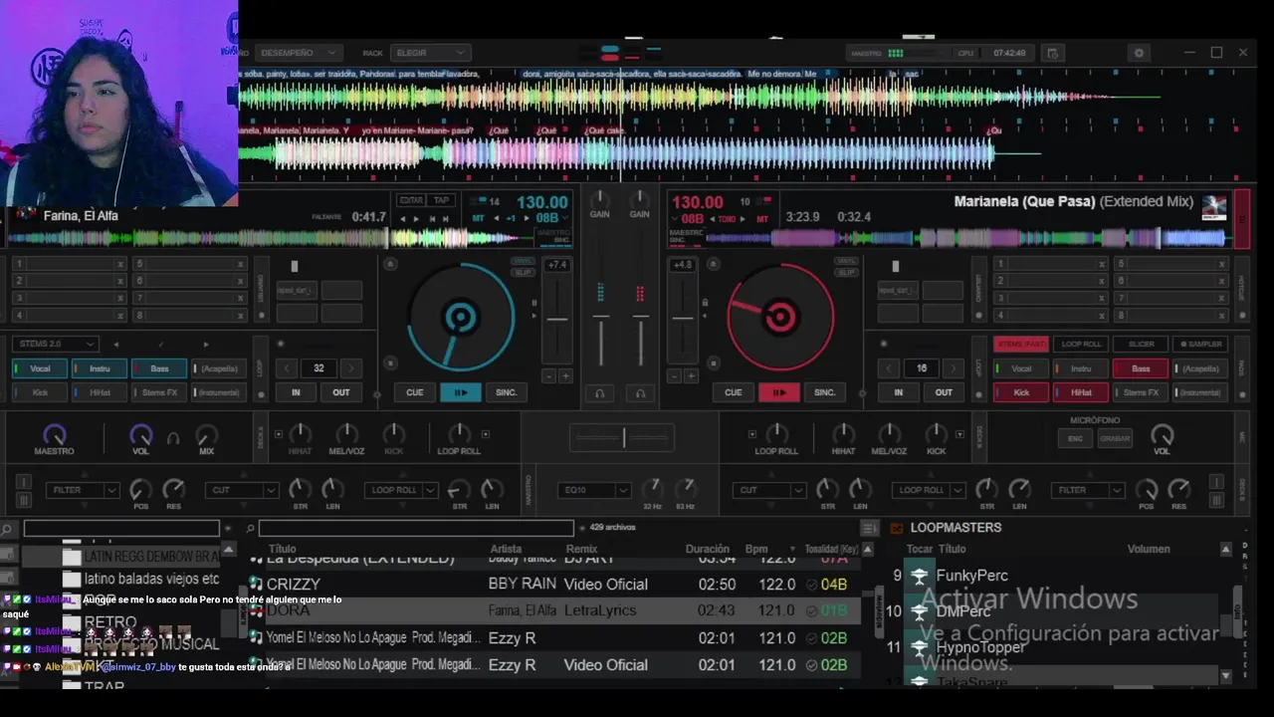The width and height of the screenshot is (1274, 717).
Task: Sort browser by Artista column header
Action: pyautogui.click(x=506, y=549)
